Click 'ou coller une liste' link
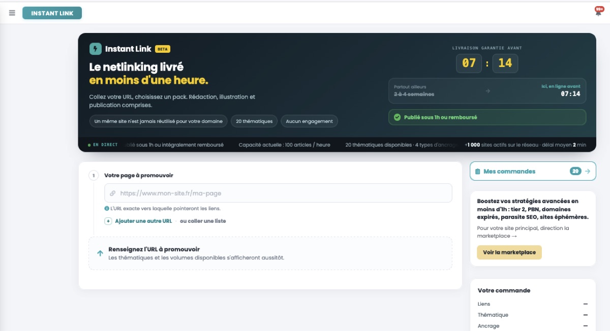Image resolution: width=610 pixels, height=331 pixels. pos(203,221)
